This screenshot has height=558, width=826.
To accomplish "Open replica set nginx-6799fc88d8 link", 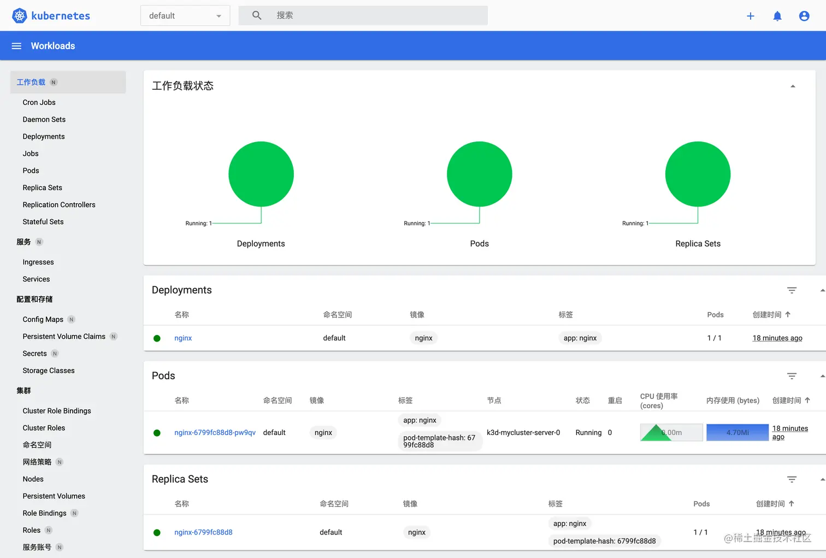I will (x=203, y=532).
